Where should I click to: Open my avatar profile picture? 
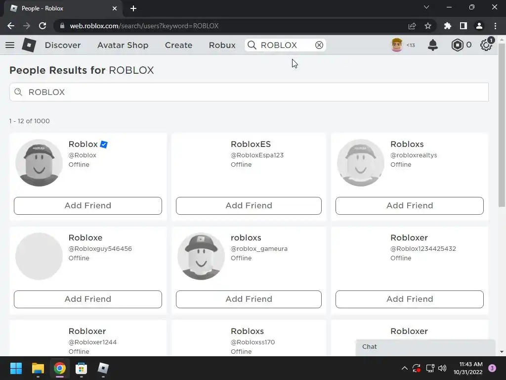(397, 45)
